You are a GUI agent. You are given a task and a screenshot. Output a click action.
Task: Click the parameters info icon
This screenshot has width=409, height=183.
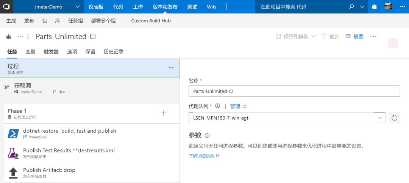[x=207, y=136]
